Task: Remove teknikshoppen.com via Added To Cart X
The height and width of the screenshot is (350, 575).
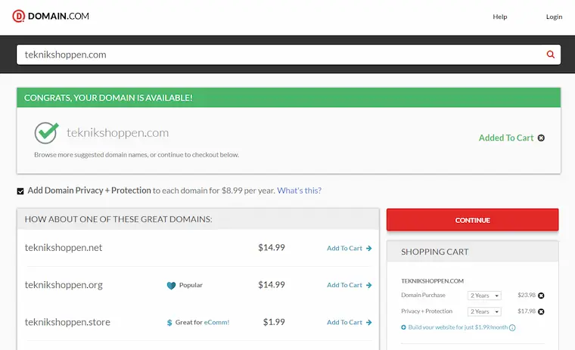Action: coord(541,138)
